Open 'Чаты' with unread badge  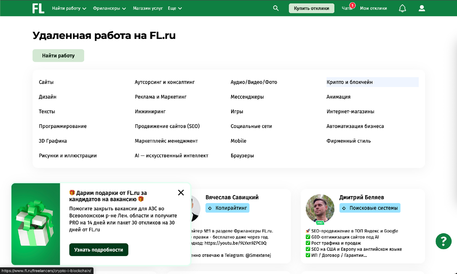pos(347,8)
